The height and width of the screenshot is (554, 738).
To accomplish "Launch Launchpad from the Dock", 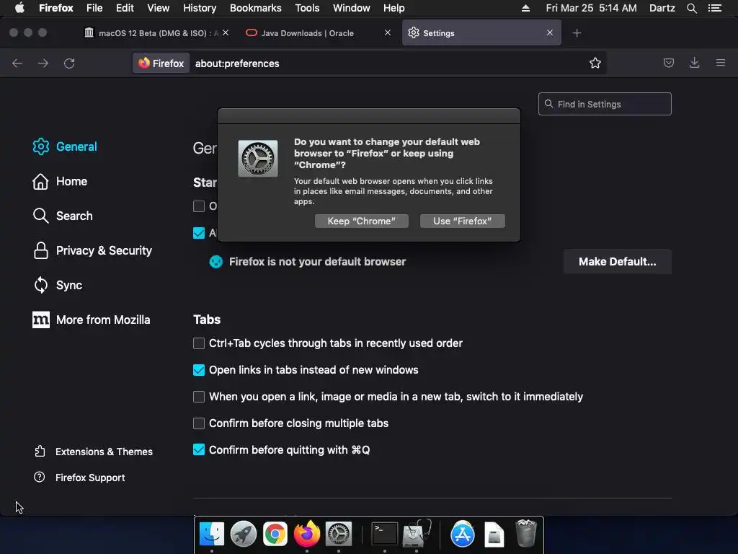I will [x=244, y=534].
